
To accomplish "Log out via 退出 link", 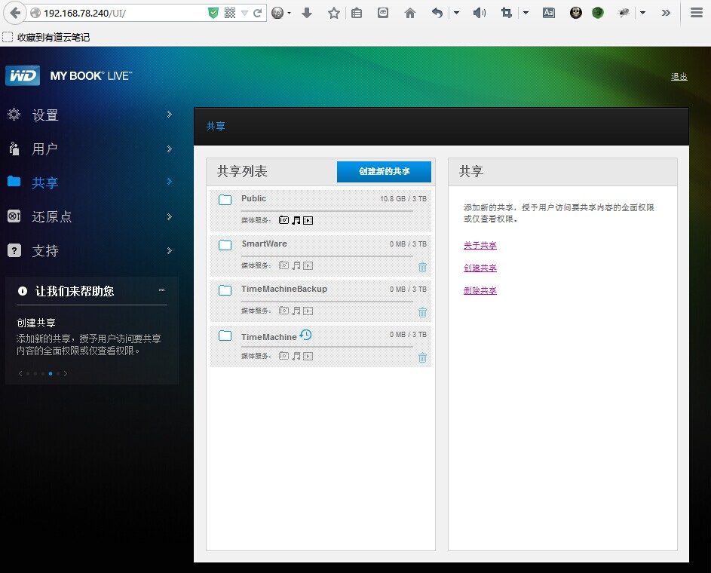I will click(x=679, y=77).
